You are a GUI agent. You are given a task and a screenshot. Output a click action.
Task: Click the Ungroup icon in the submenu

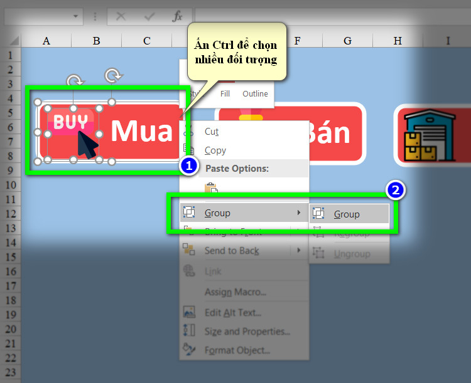pyautogui.click(x=318, y=253)
